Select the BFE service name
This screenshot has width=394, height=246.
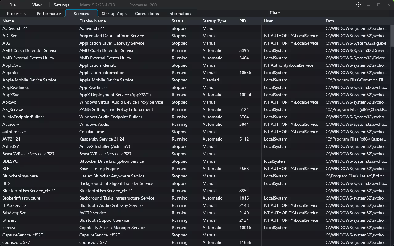[6, 169]
